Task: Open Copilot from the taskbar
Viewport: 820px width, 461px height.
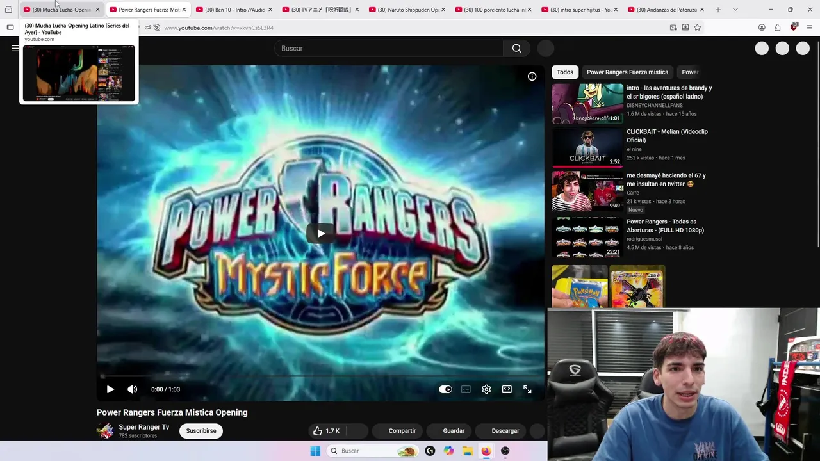Action: click(448, 451)
